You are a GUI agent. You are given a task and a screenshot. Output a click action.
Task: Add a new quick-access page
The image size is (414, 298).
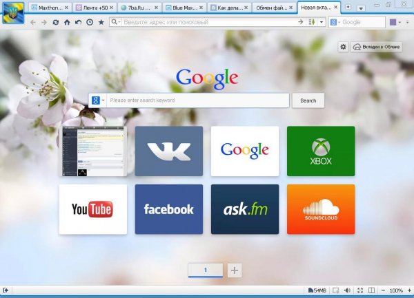coord(235,270)
